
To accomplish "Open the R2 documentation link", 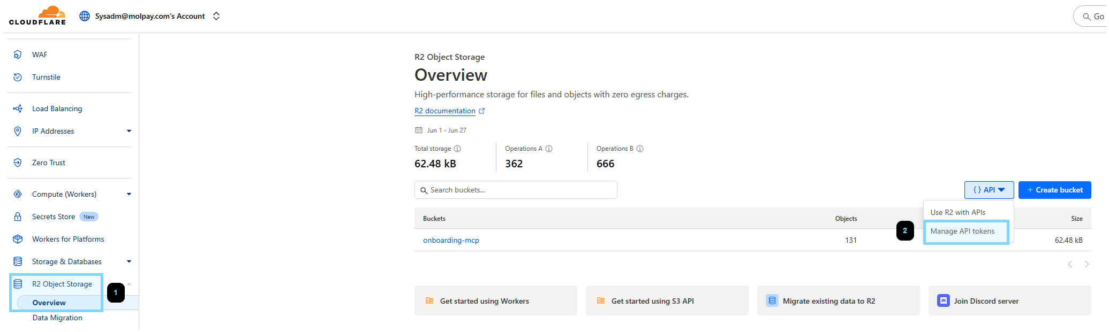I will coord(445,111).
